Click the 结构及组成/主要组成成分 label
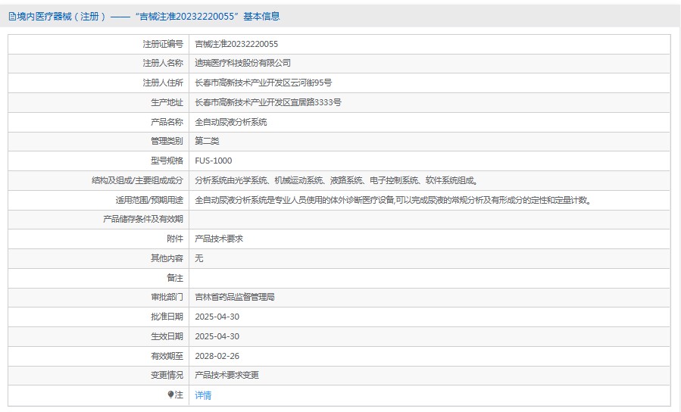681x412 pixels. (137, 180)
